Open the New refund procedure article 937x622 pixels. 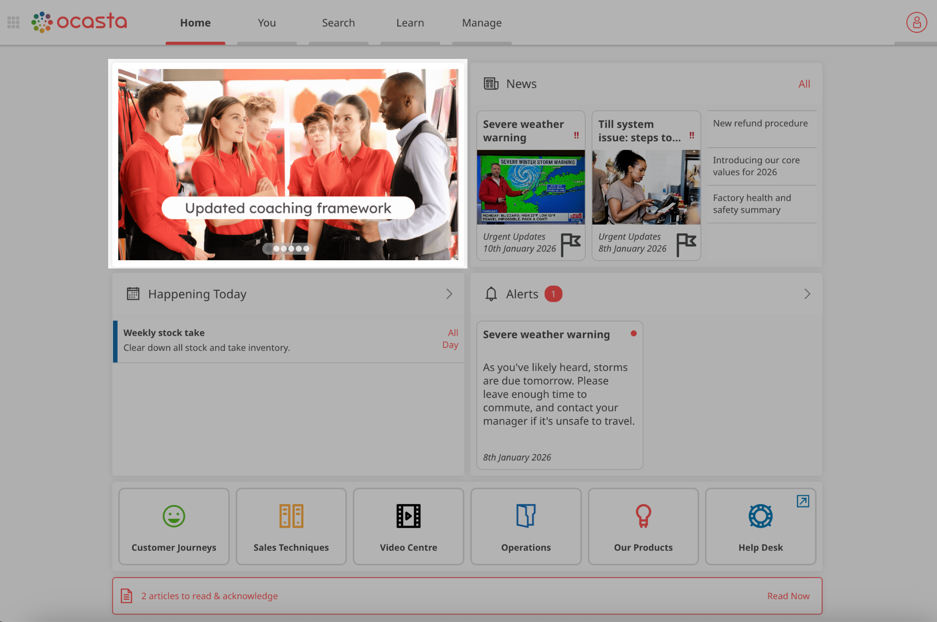pos(760,123)
